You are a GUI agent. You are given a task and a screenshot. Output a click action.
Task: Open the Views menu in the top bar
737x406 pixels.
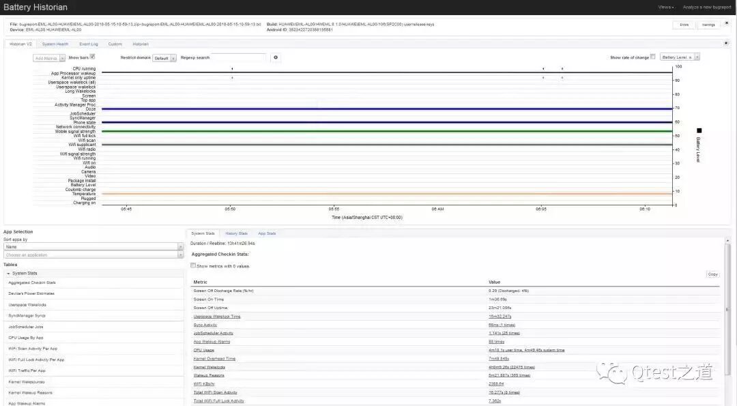(665, 7)
